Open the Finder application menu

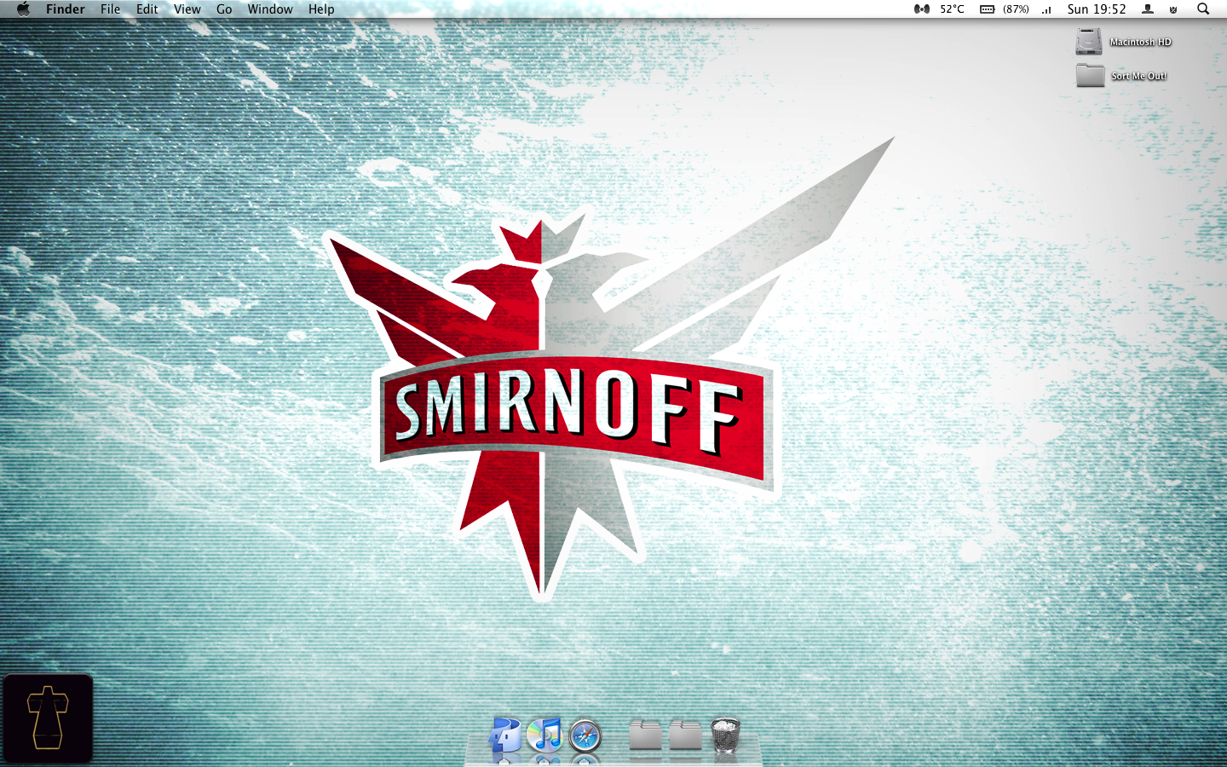click(66, 9)
